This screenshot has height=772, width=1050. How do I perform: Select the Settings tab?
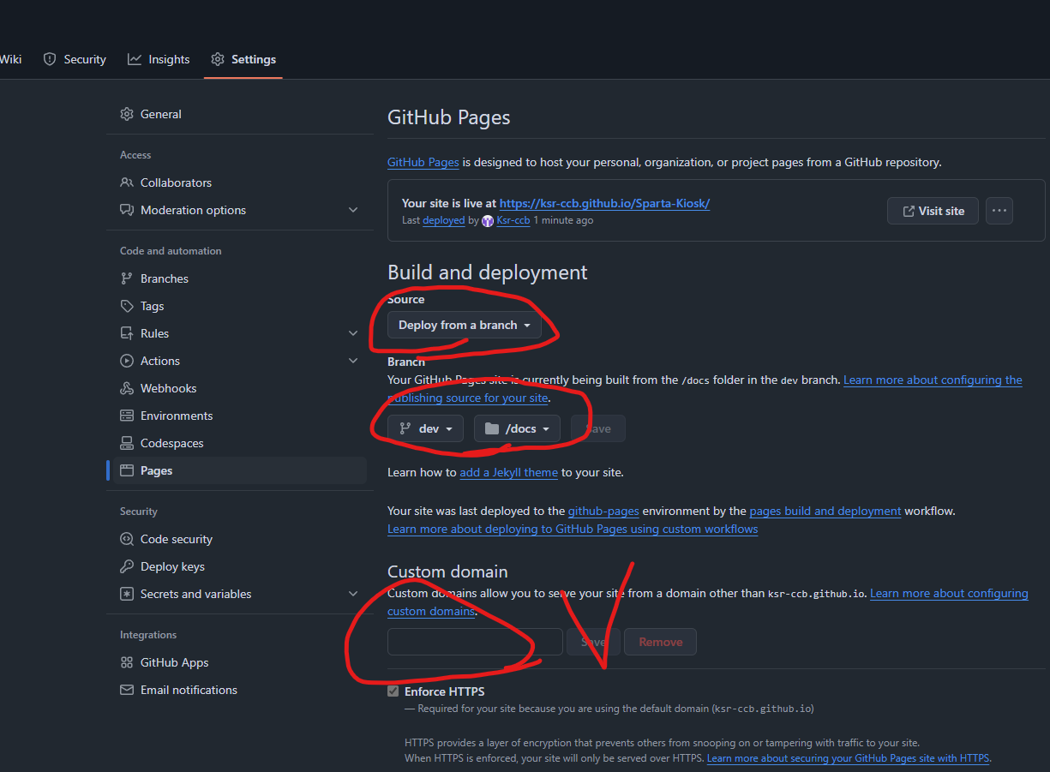pos(243,59)
